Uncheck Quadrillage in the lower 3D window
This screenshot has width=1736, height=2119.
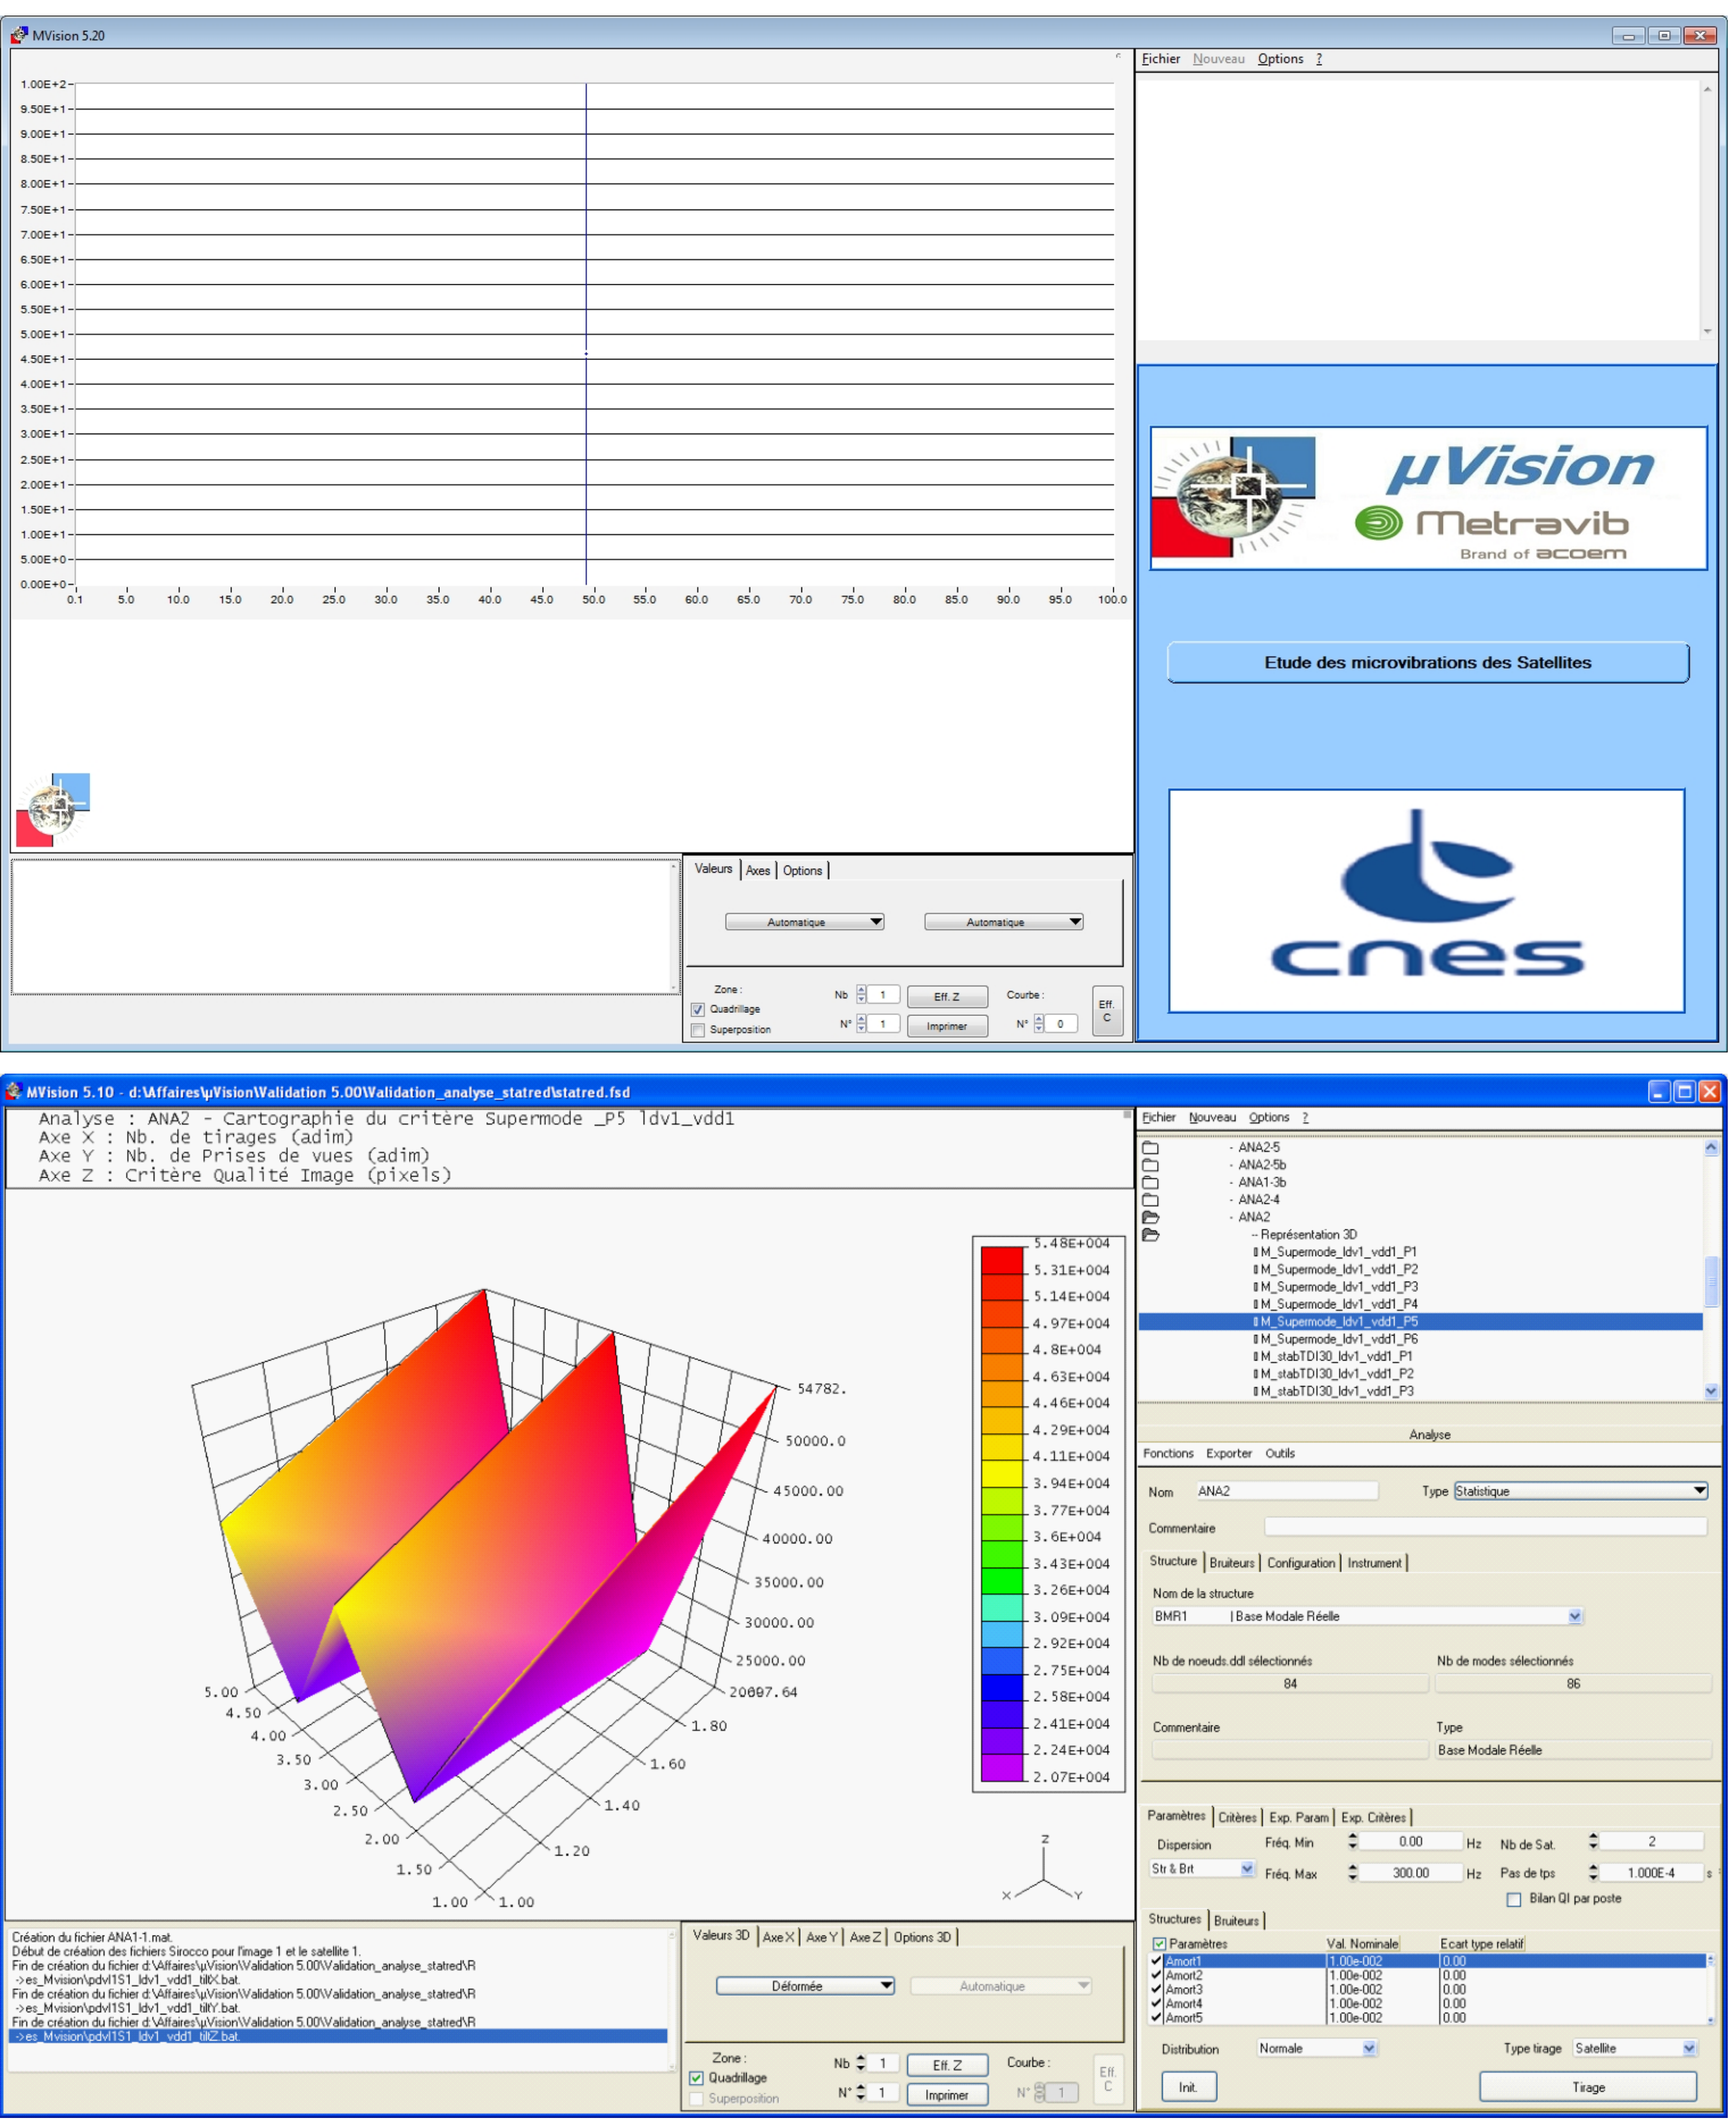click(697, 2078)
